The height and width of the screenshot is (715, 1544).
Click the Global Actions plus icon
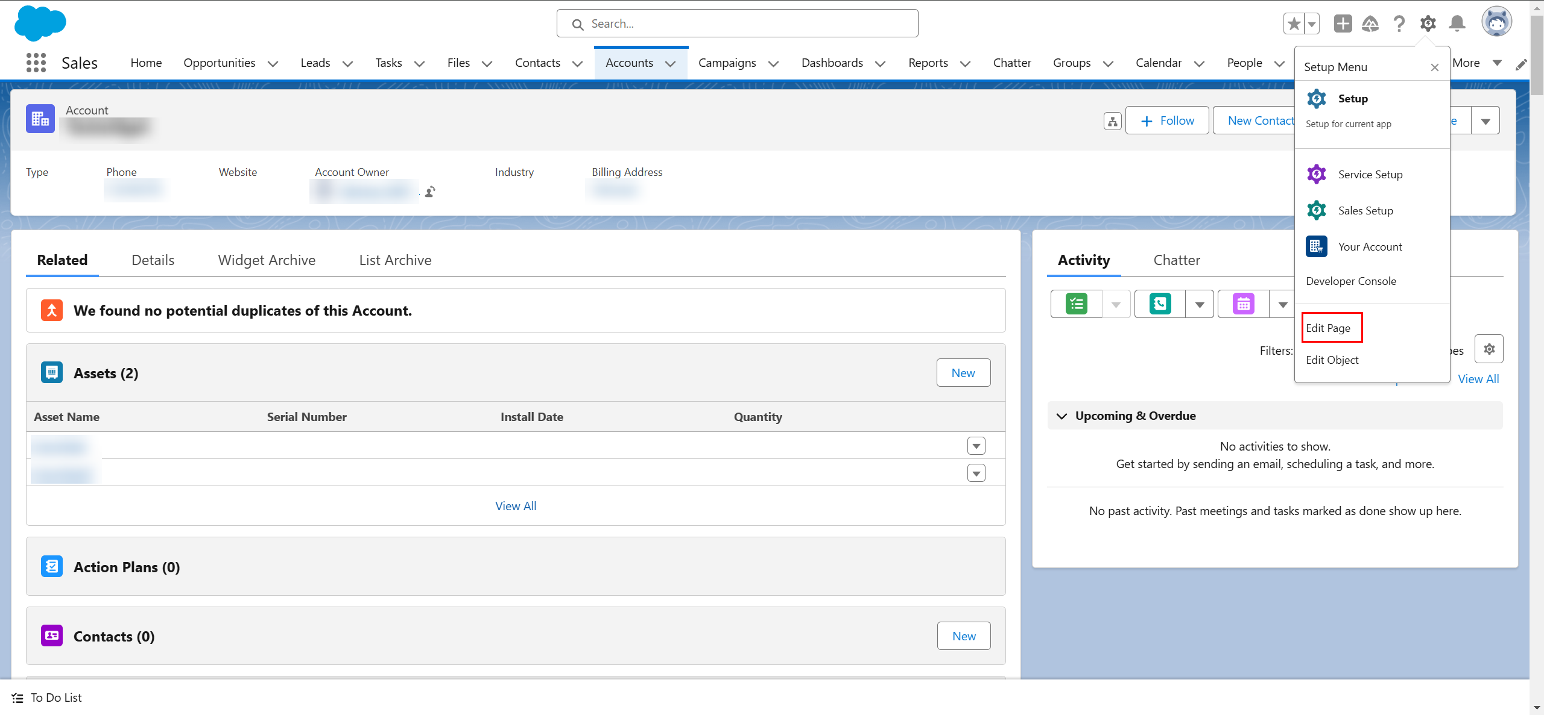[x=1343, y=23]
